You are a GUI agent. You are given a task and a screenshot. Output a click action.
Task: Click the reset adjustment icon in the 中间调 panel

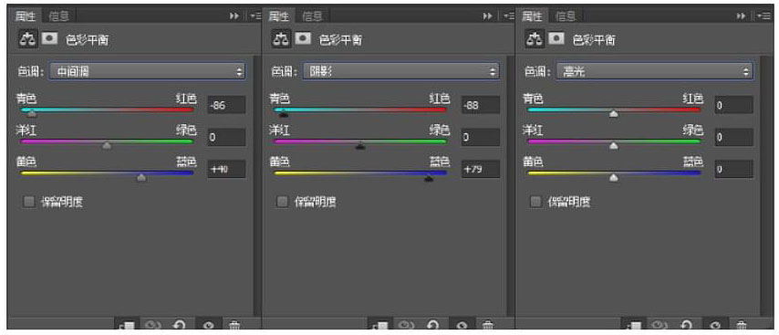(x=180, y=326)
